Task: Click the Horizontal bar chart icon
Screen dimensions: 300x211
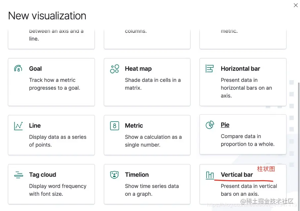Action: 210,69
